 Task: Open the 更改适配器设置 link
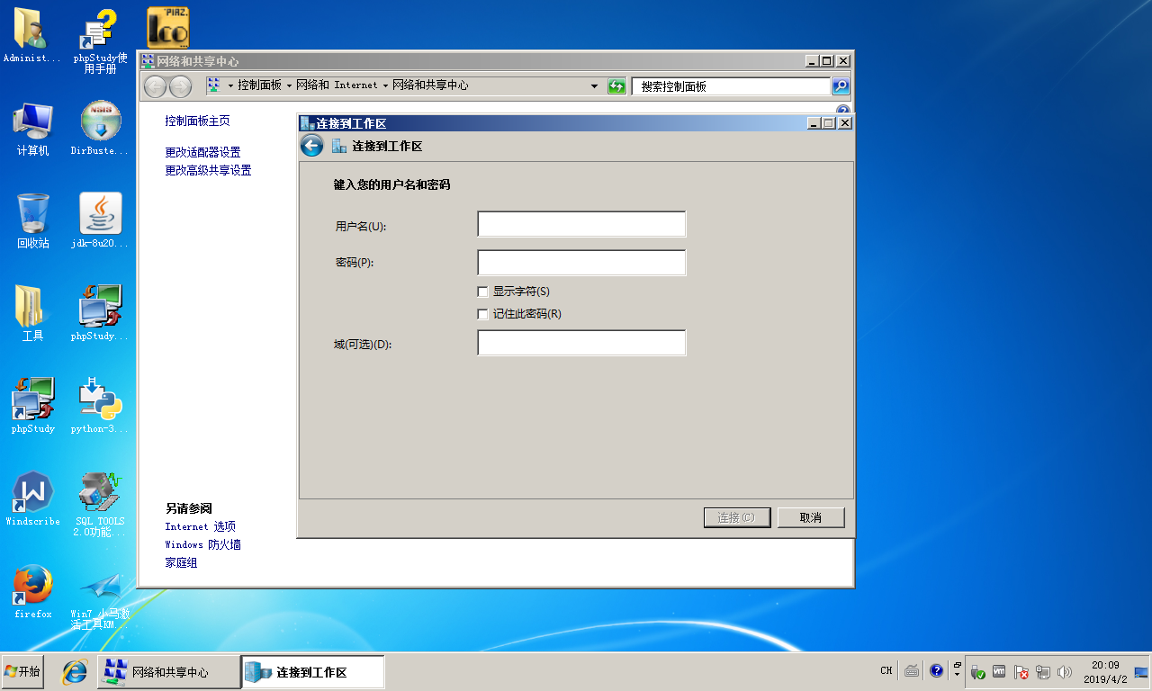coord(202,152)
